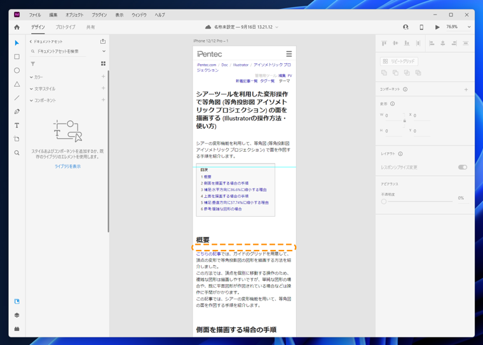
Task: Open the invite user profile icon
Action: point(405,27)
